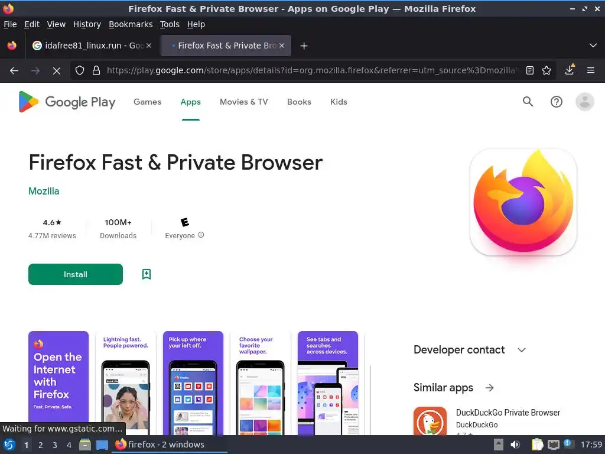Open the Google Play help icon
The image size is (605, 454).
pos(556,102)
